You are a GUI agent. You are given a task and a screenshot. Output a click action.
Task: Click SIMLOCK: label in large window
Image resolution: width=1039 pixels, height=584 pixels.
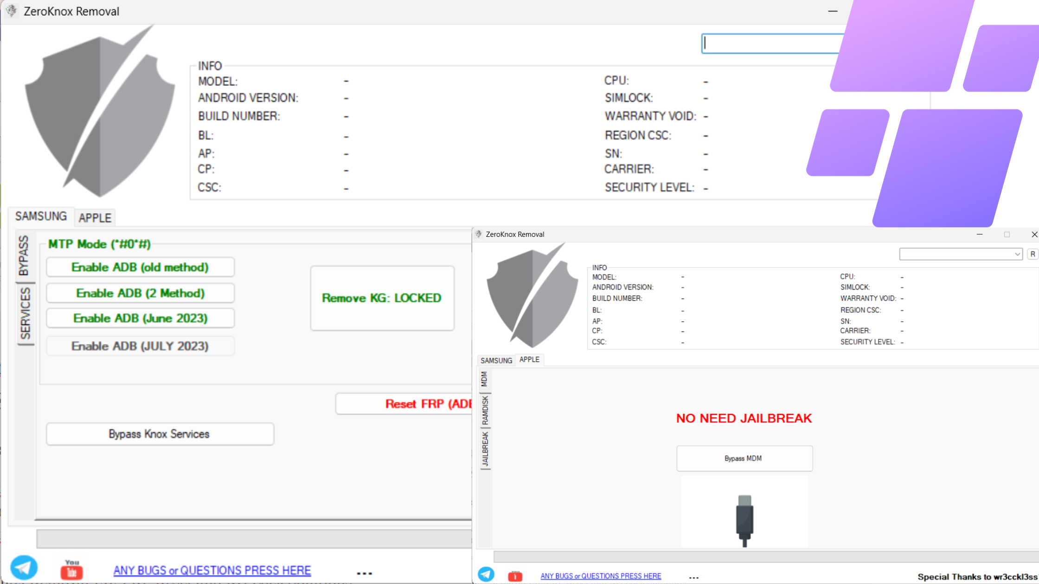pos(629,98)
